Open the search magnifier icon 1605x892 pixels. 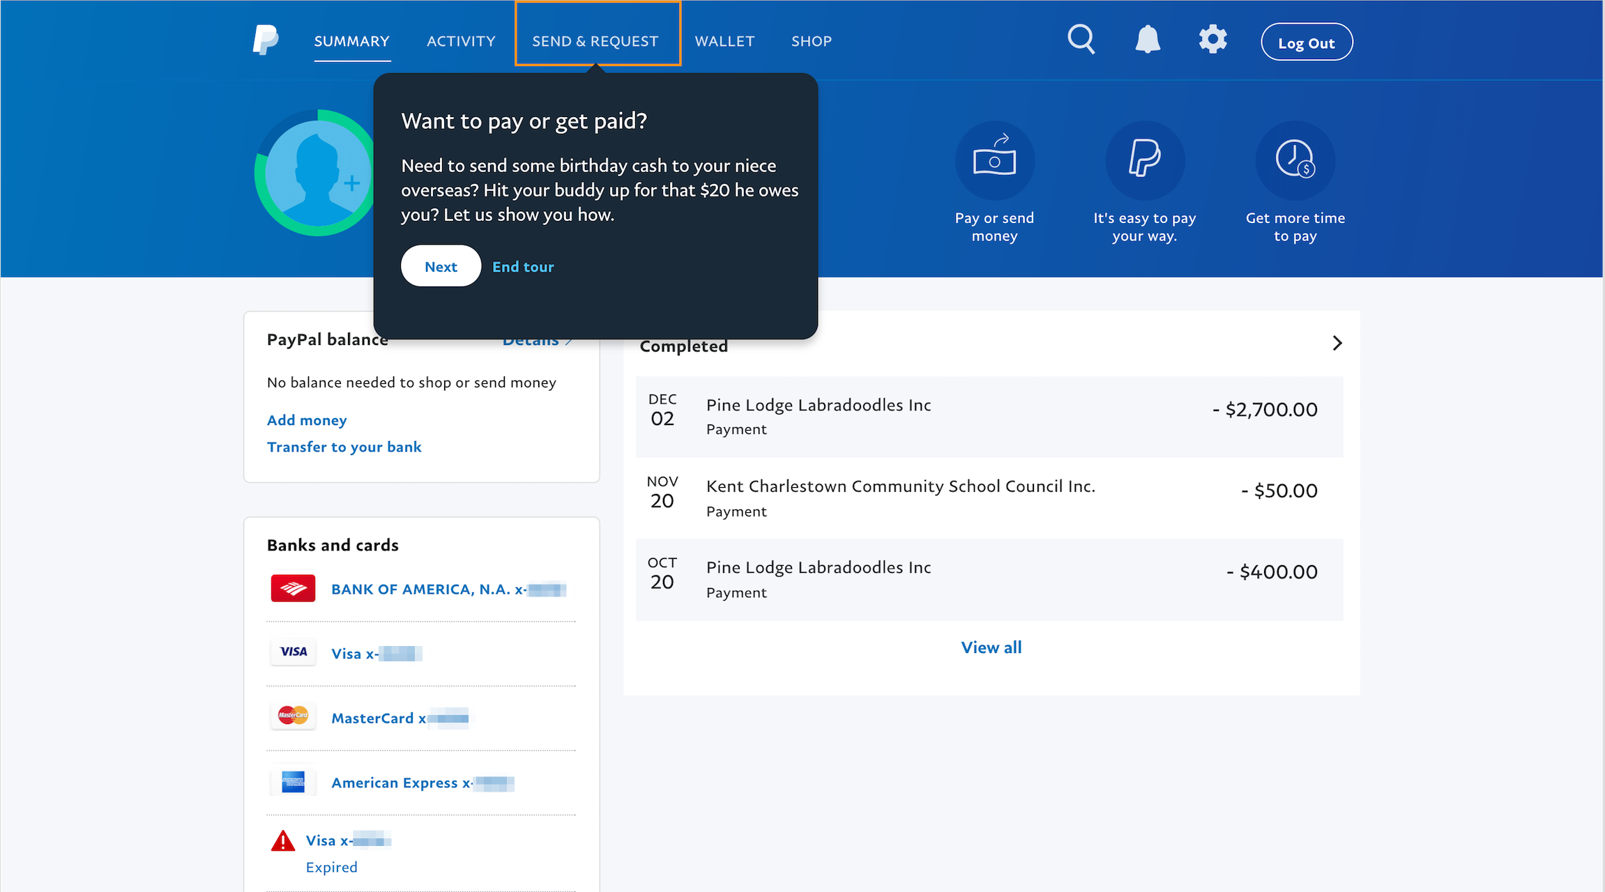click(x=1081, y=39)
